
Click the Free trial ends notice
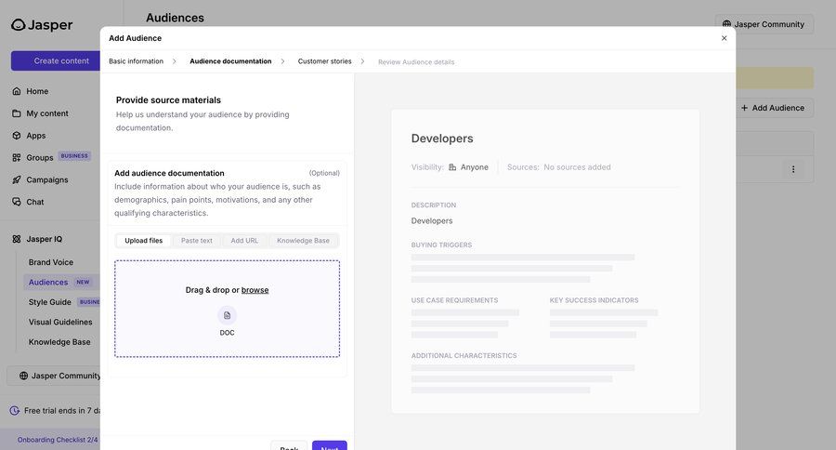click(x=56, y=411)
